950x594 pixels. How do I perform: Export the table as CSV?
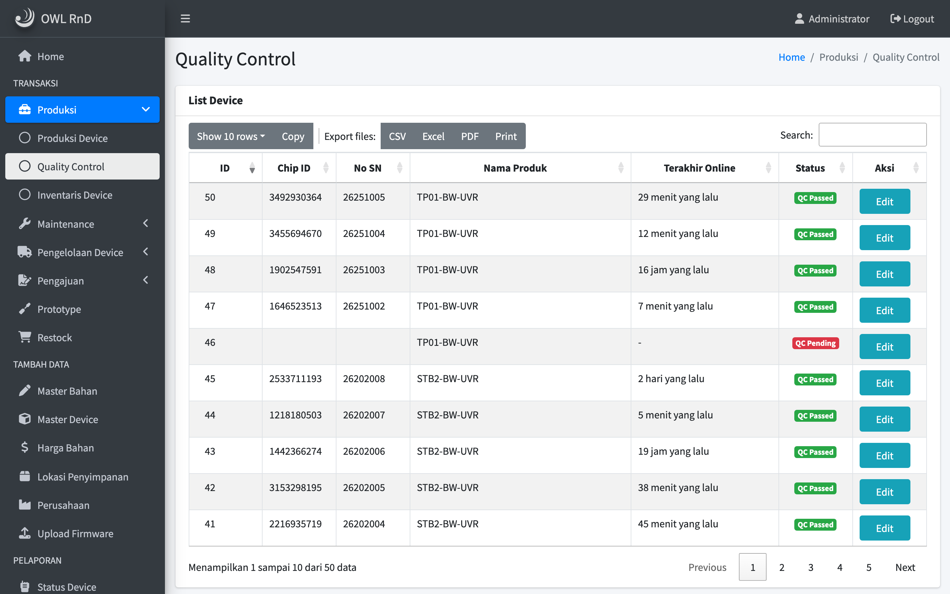[x=397, y=136]
